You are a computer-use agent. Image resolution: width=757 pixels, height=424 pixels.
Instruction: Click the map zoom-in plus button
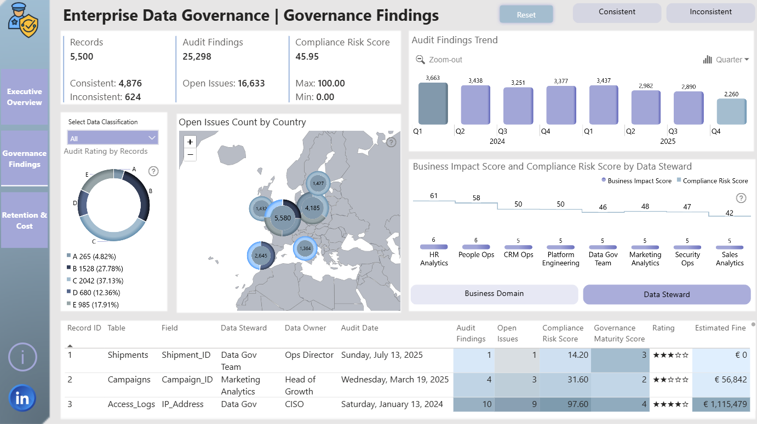point(190,142)
